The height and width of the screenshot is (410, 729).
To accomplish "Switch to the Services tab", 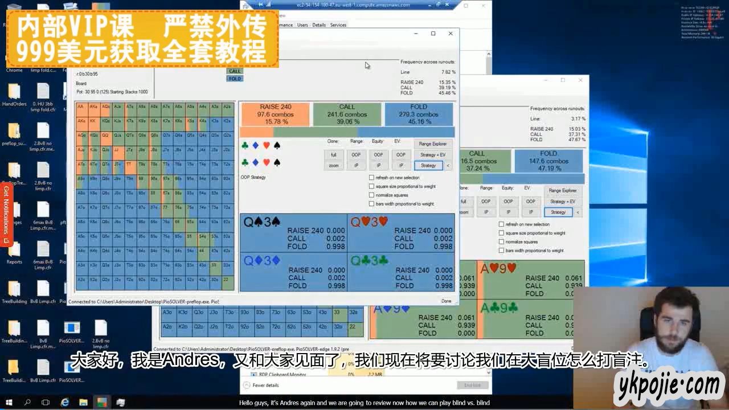I will coord(338,25).
